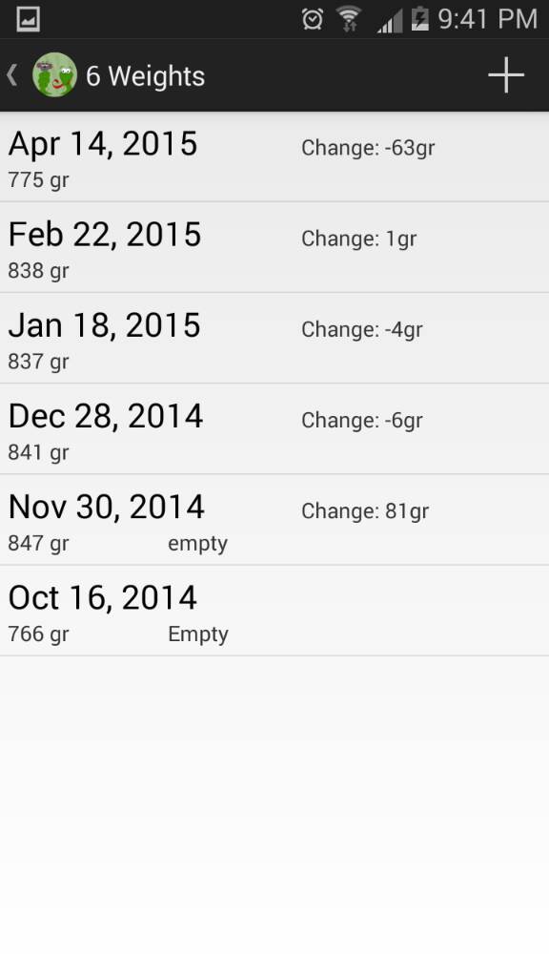
Task: Tap the back chevron arrow
Action: click(x=11, y=74)
